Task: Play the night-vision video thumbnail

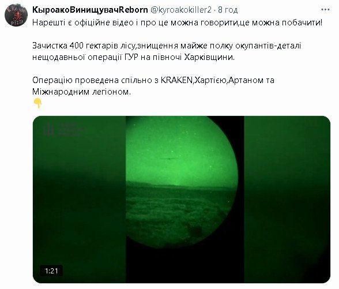Action: coord(182,199)
